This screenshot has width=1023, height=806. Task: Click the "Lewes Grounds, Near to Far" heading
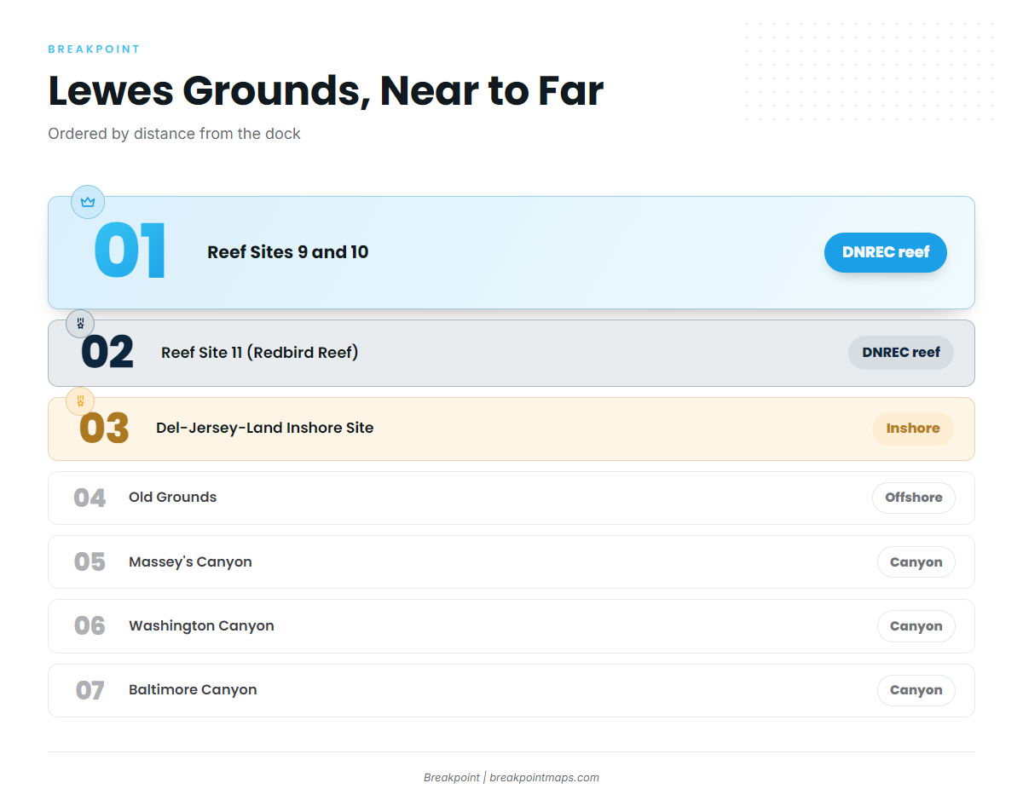pos(326,91)
